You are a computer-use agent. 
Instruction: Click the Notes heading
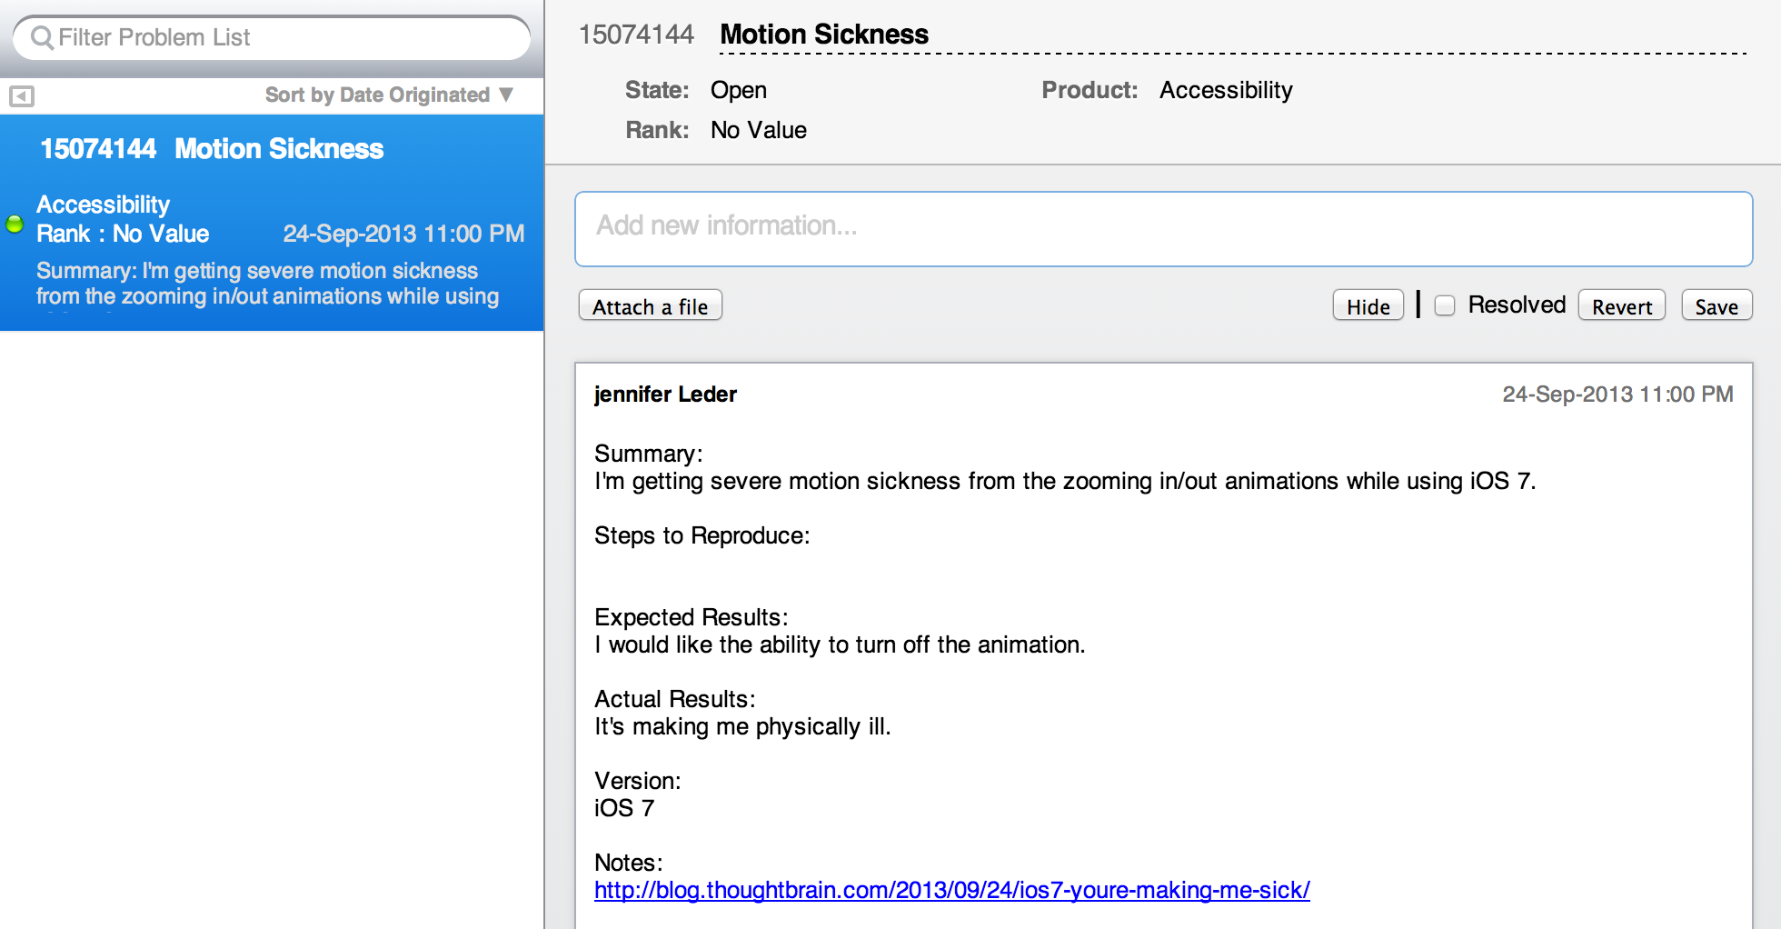coord(629,863)
